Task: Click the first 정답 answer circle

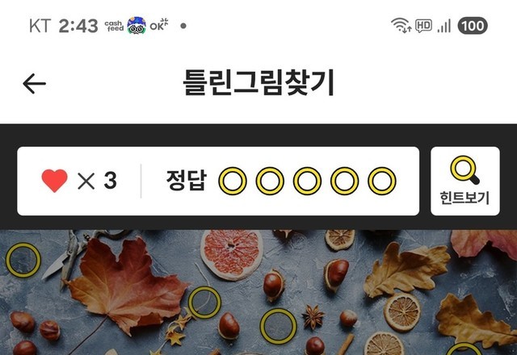Action: pos(233,181)
